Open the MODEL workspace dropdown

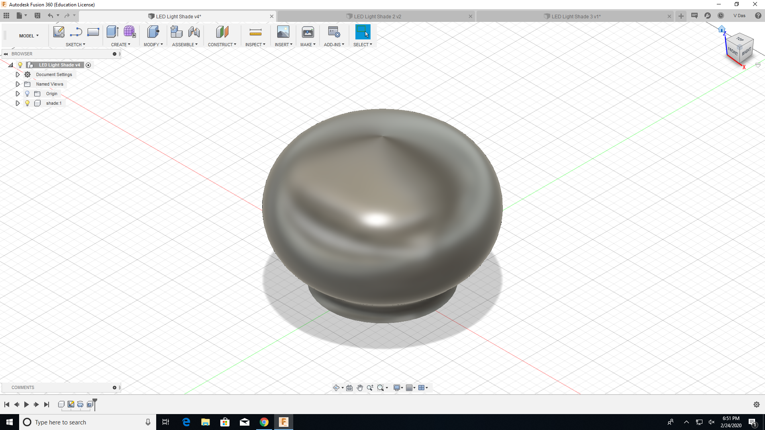[29, 36]
